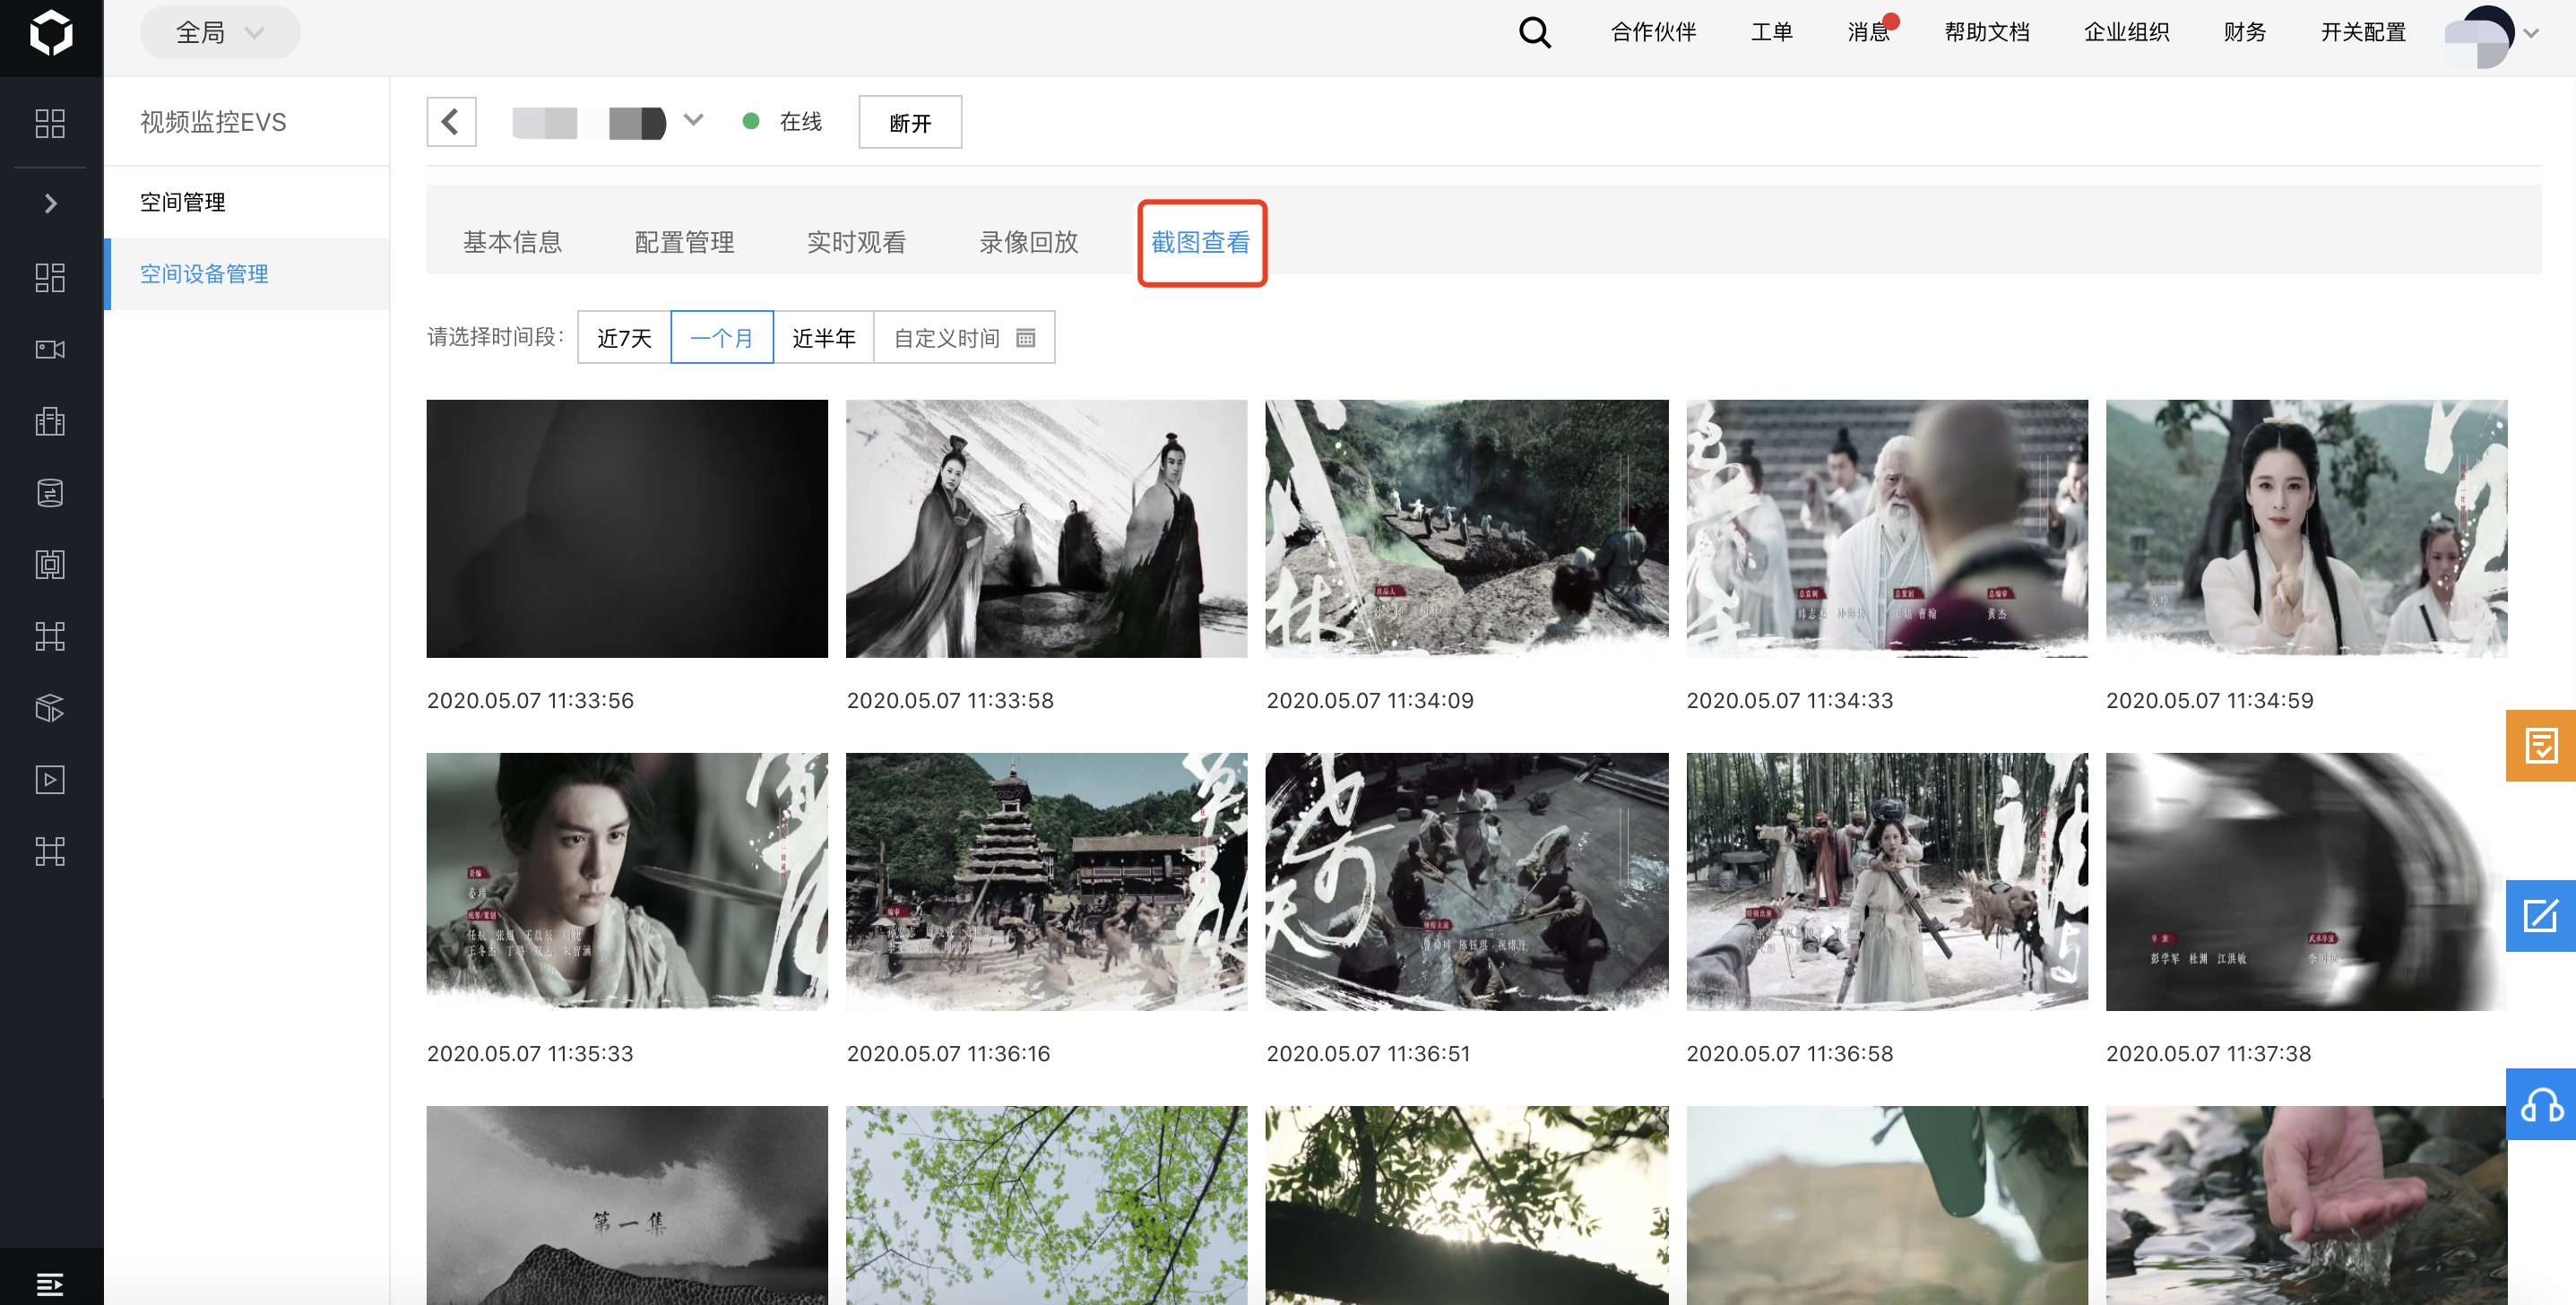Open the snapshot taken at 11:37:38
Screen dimensions: 2576x1305
(x=2306, y=882)
